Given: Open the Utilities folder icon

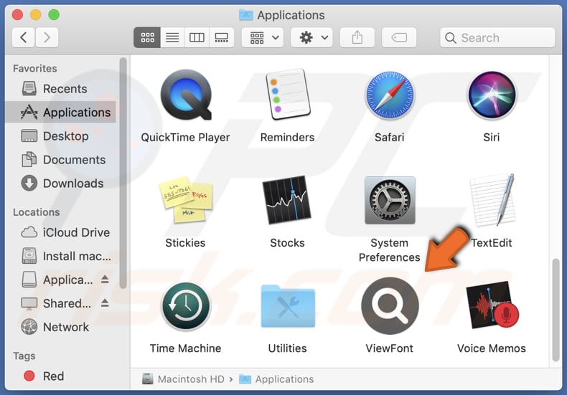Looking at the screenshot, I should click(288, 306).
